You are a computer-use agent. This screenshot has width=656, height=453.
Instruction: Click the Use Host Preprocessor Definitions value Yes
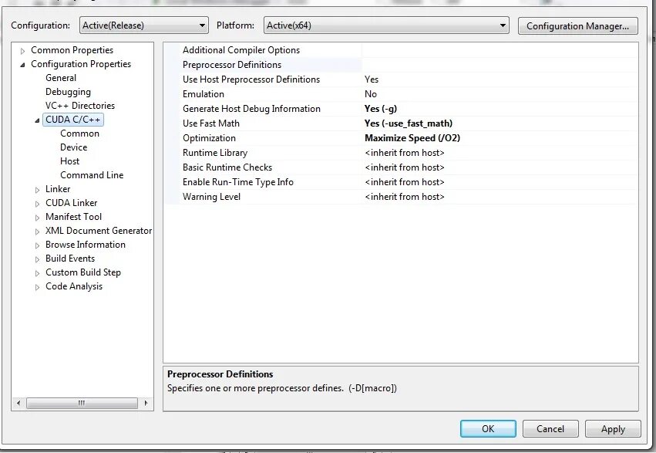(x=372, y=79)
